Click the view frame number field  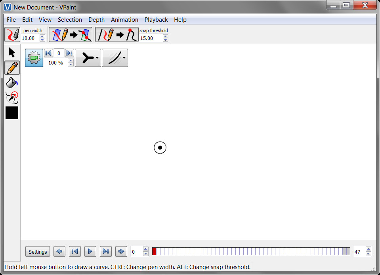[59, 53]
